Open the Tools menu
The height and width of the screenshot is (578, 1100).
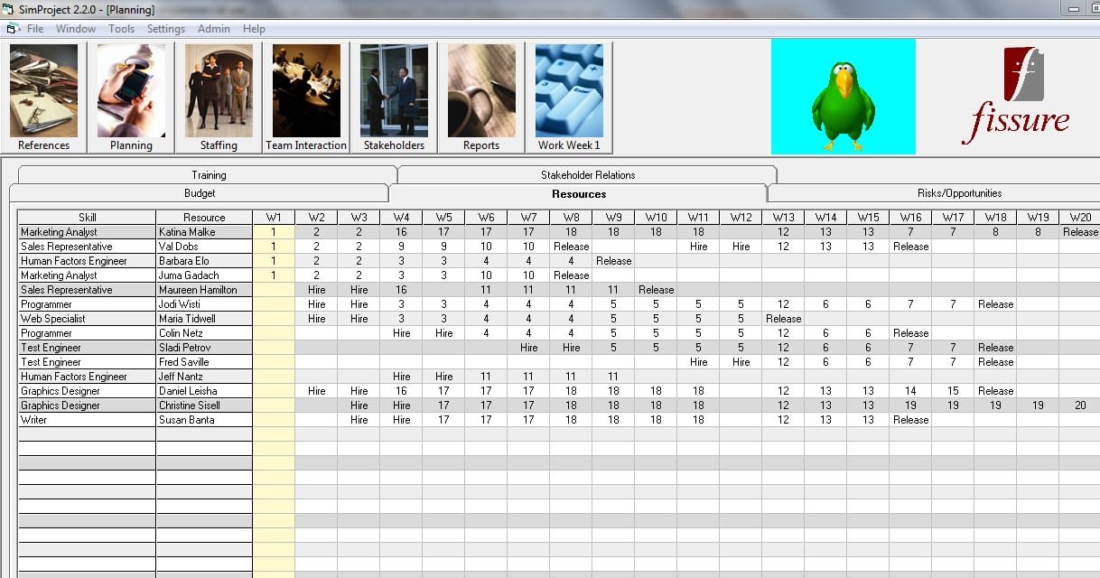click(121, 29)
